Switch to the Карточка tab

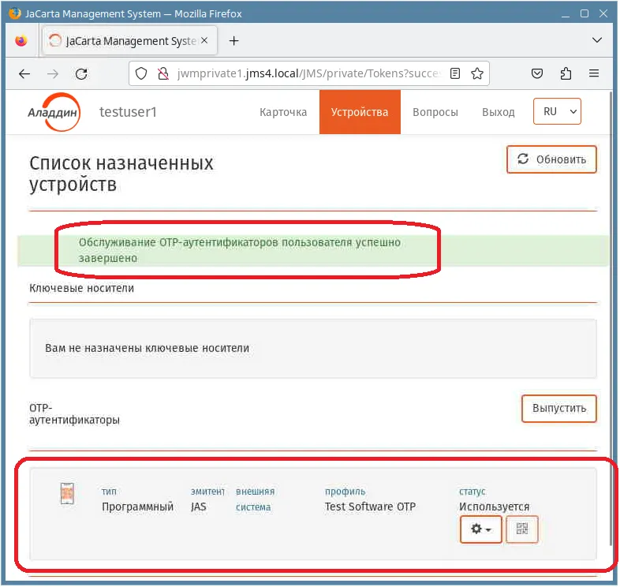[283, 112]
